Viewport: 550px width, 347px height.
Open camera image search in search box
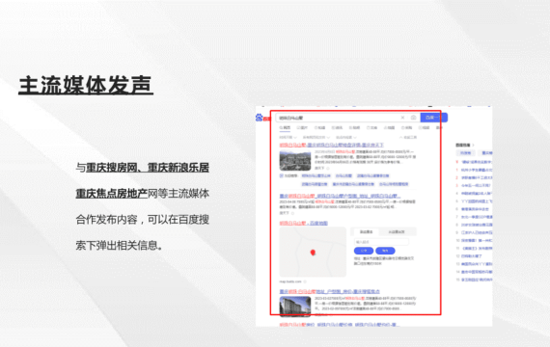(414, 118)
